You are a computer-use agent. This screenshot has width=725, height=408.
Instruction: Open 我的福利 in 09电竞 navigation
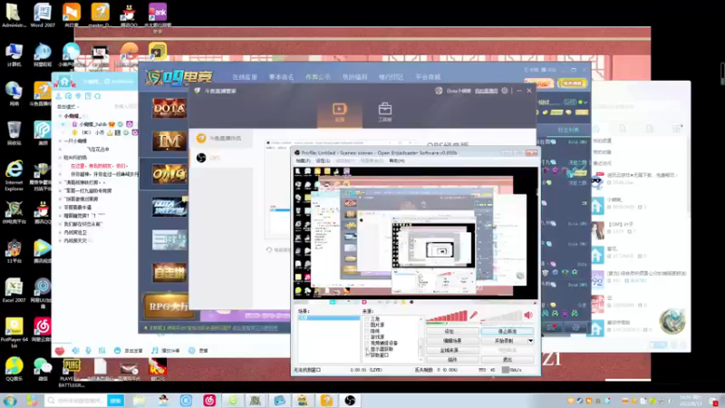(x=354, y=77)
